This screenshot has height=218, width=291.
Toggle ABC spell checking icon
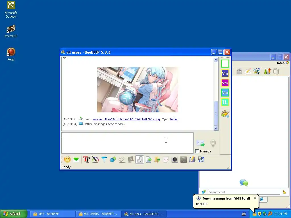[x=122, y=160]
